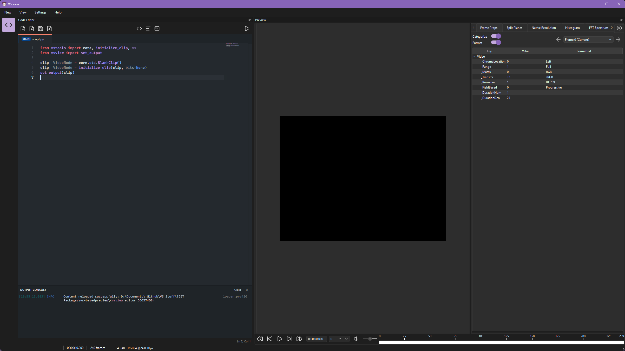The width and height of the screenshot is (625, 351).
Task: Click the open file icon with down arrow
Action: point(32,29)
